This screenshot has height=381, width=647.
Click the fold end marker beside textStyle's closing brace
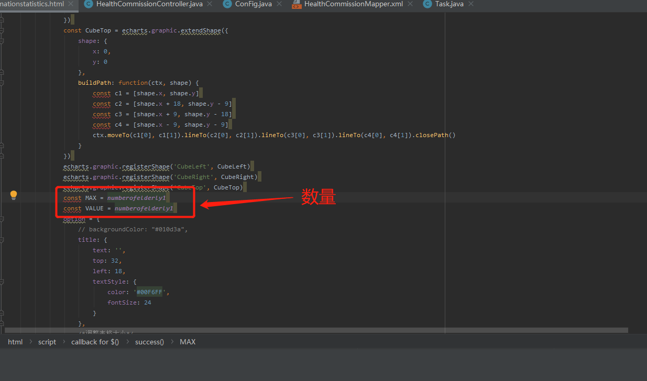pyautogui.click(x=3, y=313)
